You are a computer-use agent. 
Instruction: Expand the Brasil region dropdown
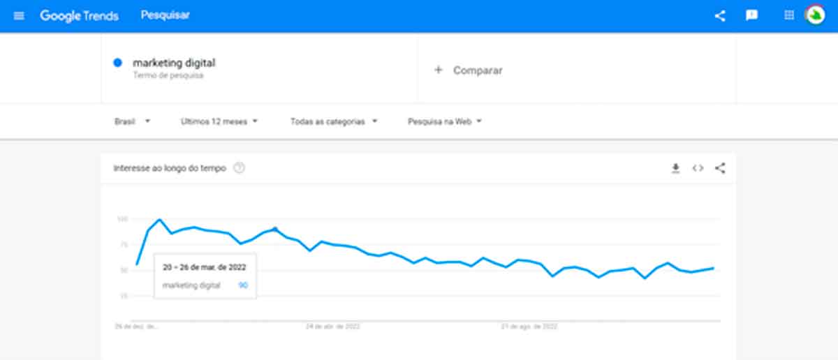tap(133, 121)
